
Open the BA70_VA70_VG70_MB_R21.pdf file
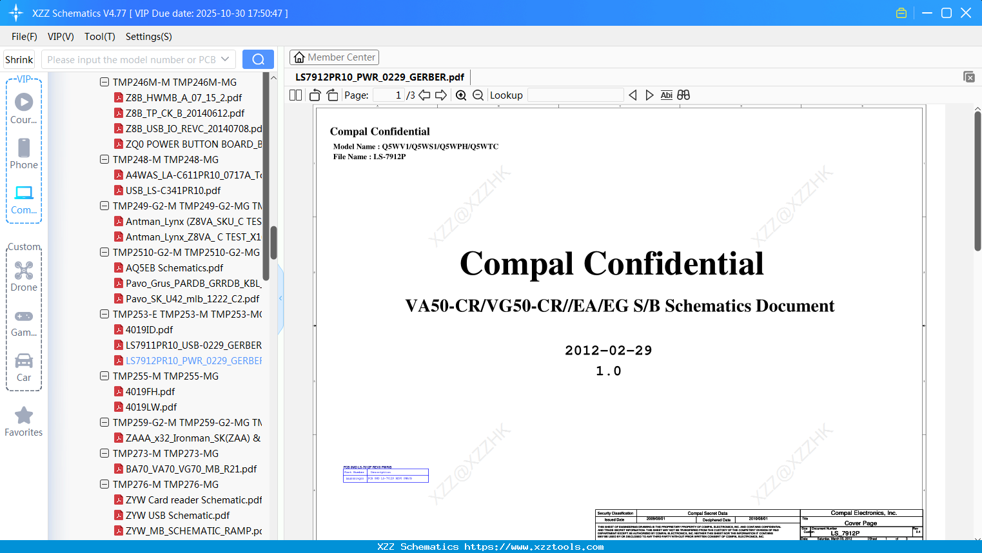[186, 469]
